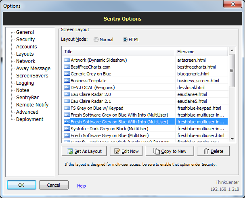Click the HTML icon beside Eau Claire Radar 2.1
This screenshot has height=198, width=245.
(67, 101)
